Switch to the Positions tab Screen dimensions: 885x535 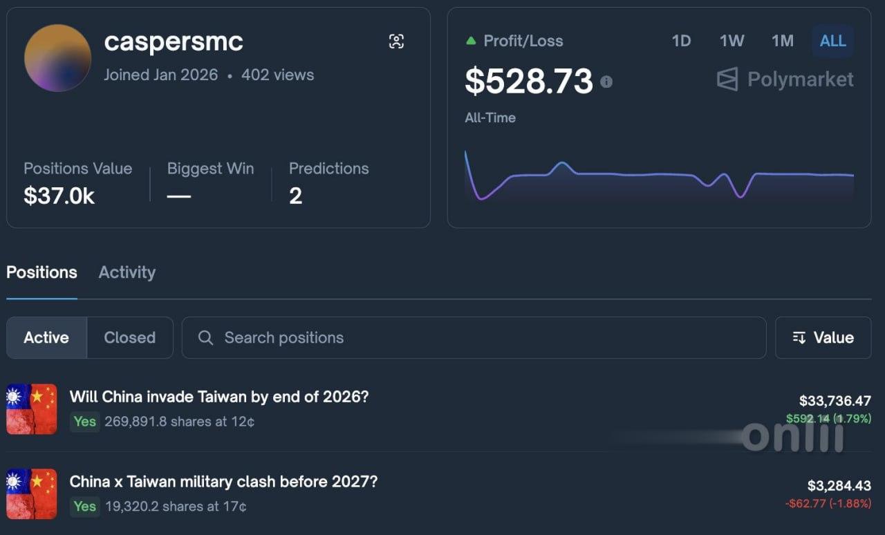point(41,272)
